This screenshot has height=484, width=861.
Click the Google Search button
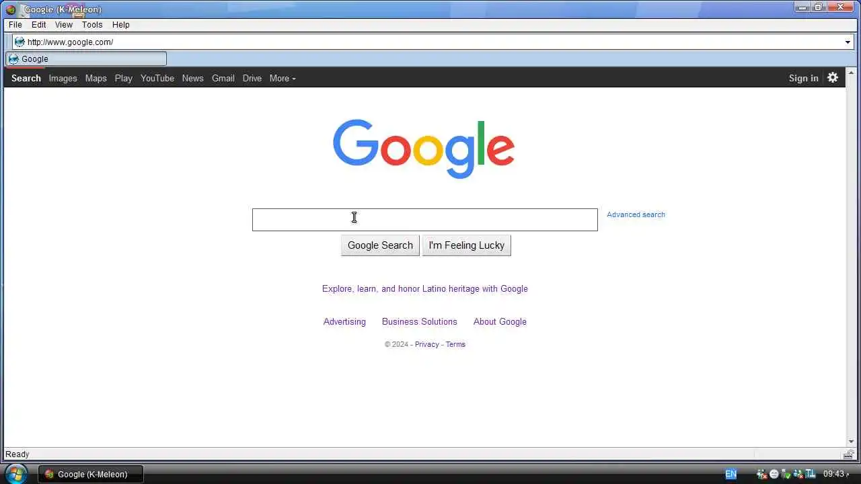click(380, 245)
